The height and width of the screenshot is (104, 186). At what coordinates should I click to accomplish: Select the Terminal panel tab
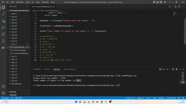tap(57, 69)
